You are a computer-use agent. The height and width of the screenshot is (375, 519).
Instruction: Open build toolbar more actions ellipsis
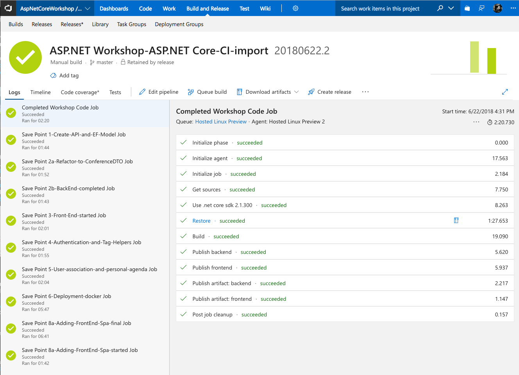(x=365, y=92)
